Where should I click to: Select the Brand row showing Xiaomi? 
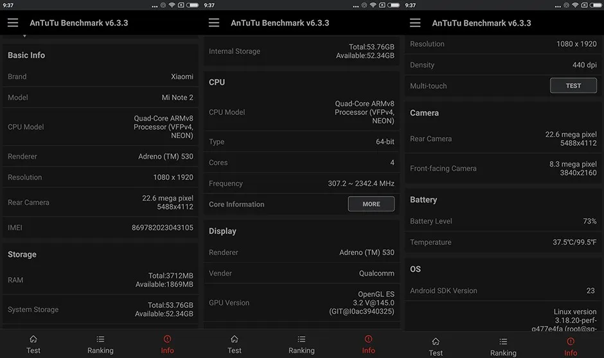[x=100, y=76]
